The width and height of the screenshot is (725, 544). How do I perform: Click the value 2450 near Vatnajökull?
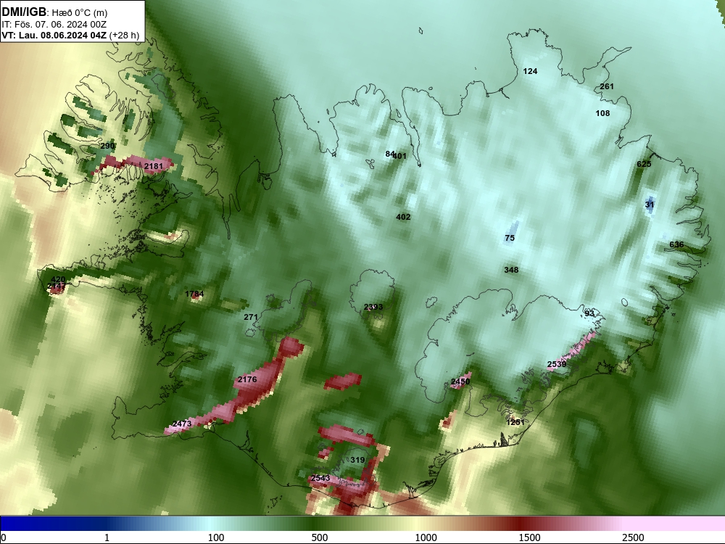pyautogui.click(x=460, y=382)
